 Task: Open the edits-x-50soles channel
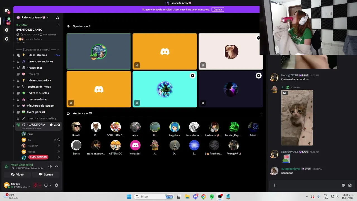[38, 93]
